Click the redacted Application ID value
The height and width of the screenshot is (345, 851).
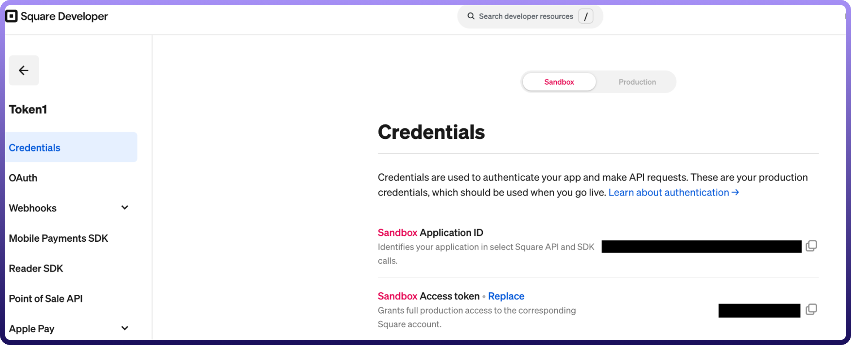click(701, 246)
